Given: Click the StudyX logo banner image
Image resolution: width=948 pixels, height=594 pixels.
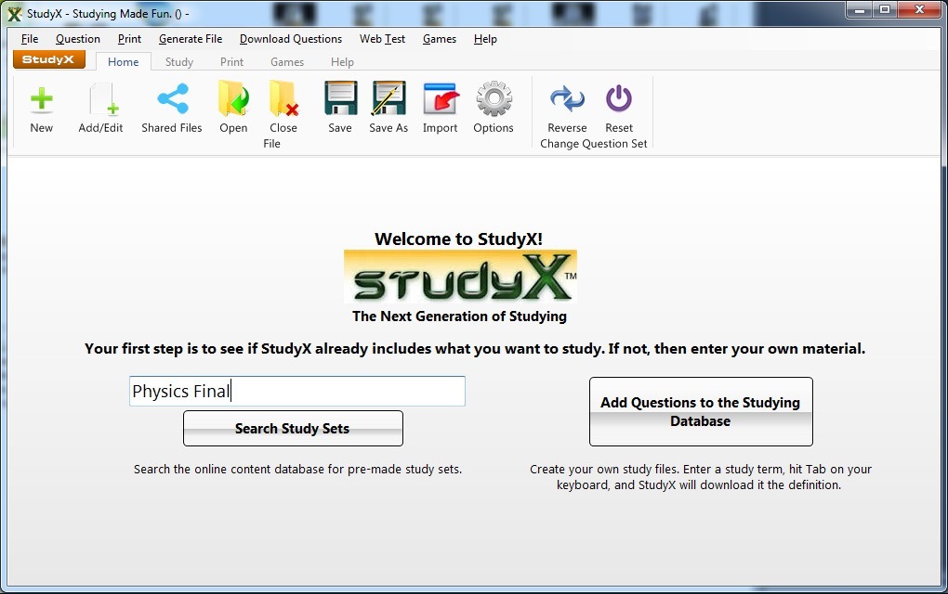Looking at the screenshot, I should pos(460,278).
